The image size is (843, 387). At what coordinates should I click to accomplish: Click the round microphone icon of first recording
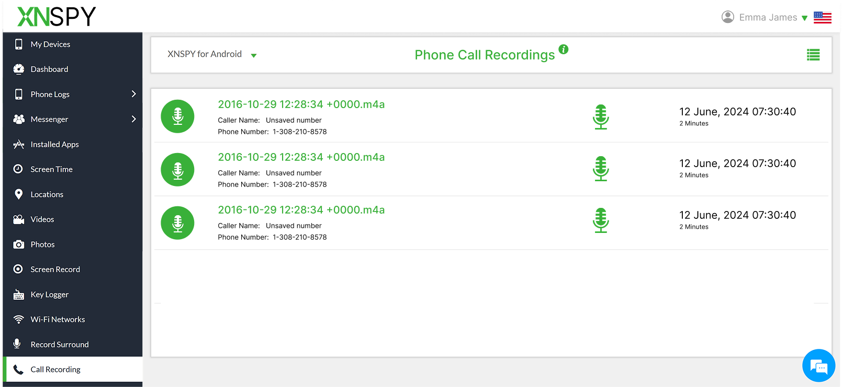177,116
